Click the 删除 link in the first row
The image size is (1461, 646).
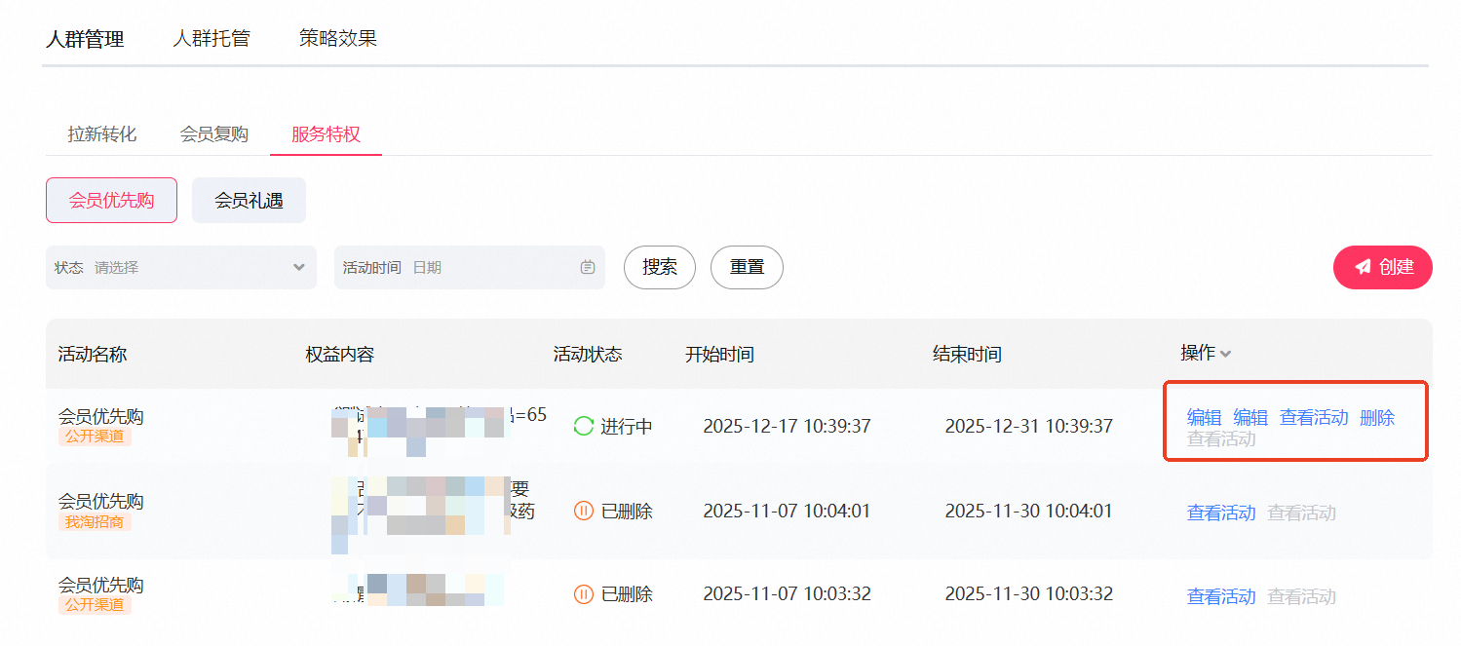tap(1377, 418)
